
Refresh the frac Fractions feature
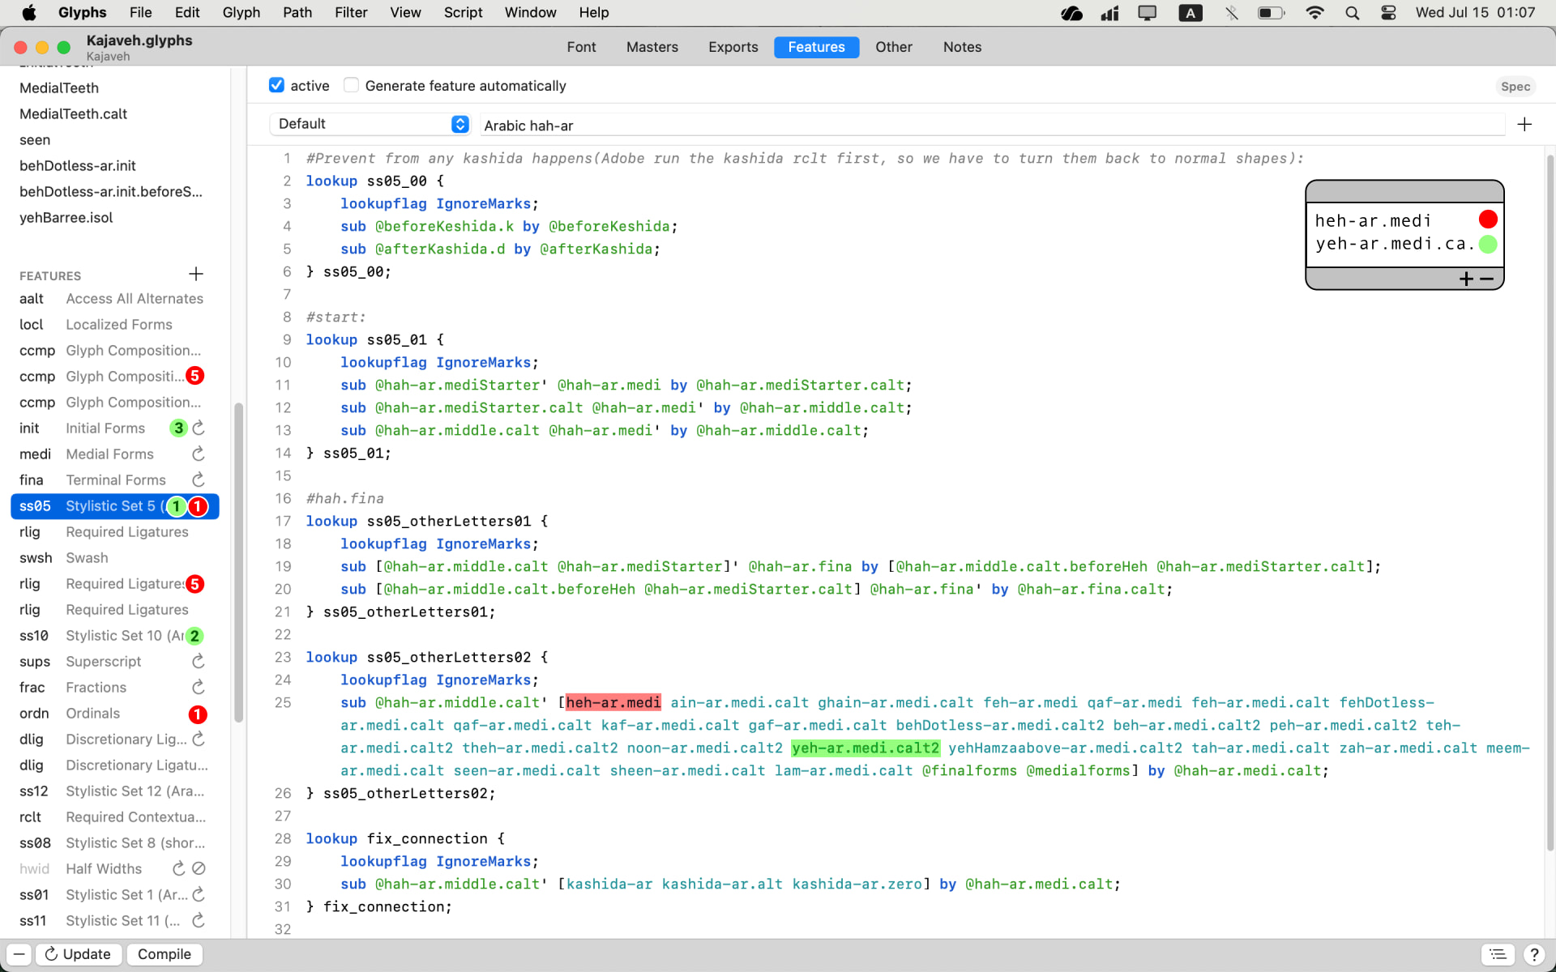(199, 687)
